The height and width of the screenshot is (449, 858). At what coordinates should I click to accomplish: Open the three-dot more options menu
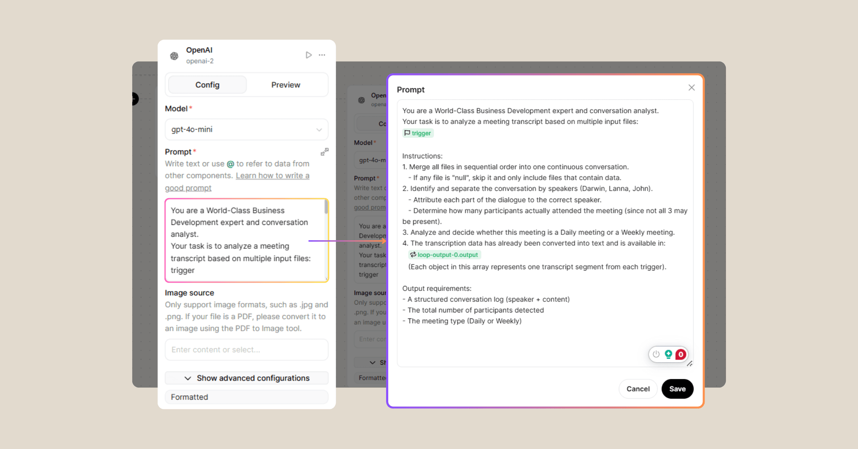[322, 55]
